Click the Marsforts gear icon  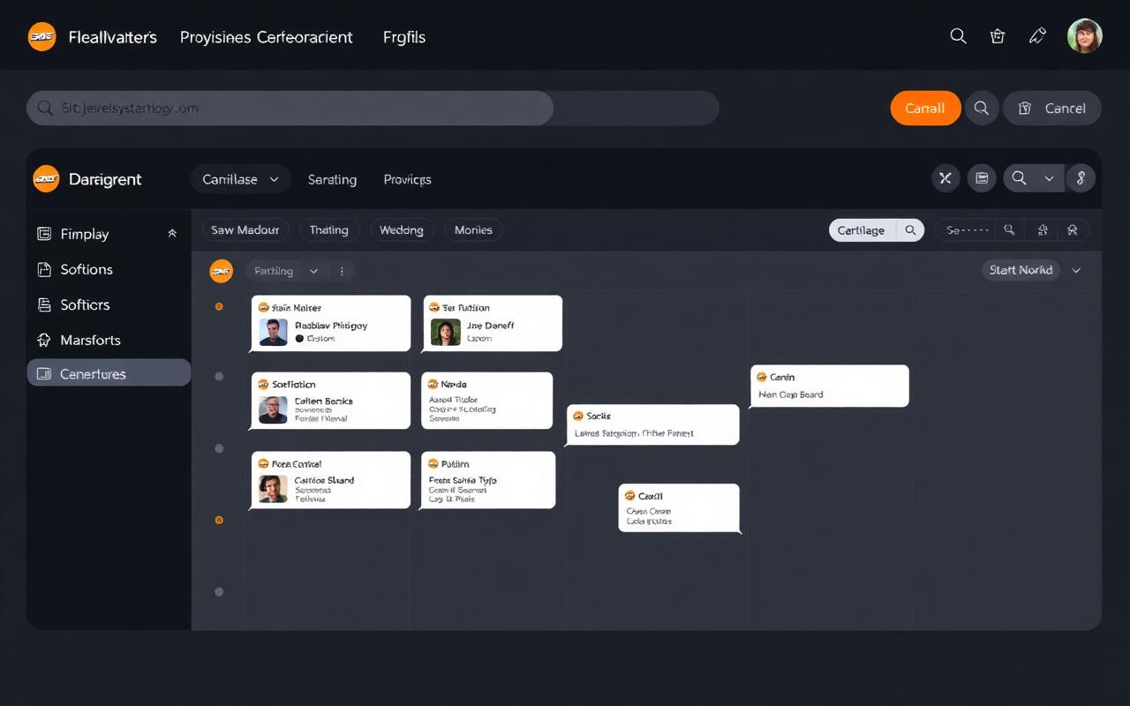pos(44,340)
